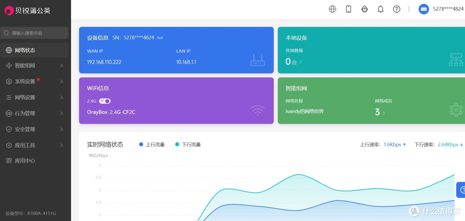Click the 应用工具 cube icon
The image size is (465, 221).
9,145
